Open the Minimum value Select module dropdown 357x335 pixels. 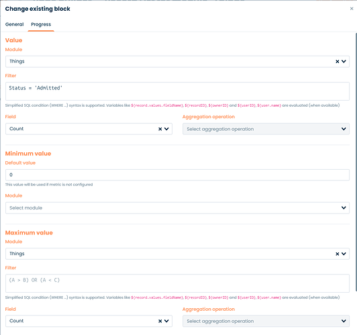177,207
